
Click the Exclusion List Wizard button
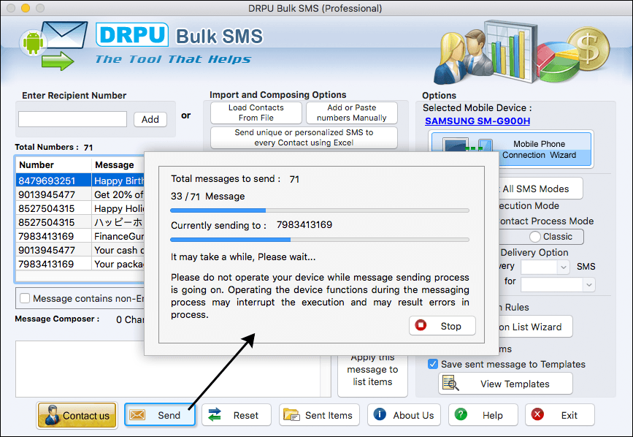[535, 327]
